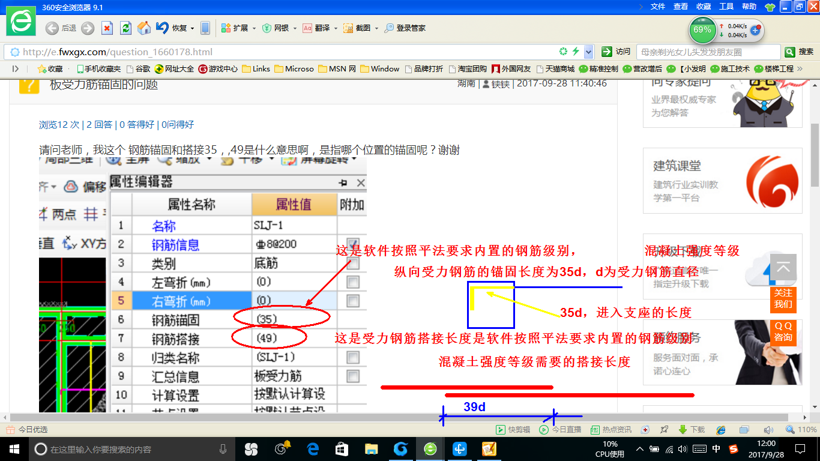Open the Windows notification center
This screenshot has height=461, width=820.
[x=800, y=448]
